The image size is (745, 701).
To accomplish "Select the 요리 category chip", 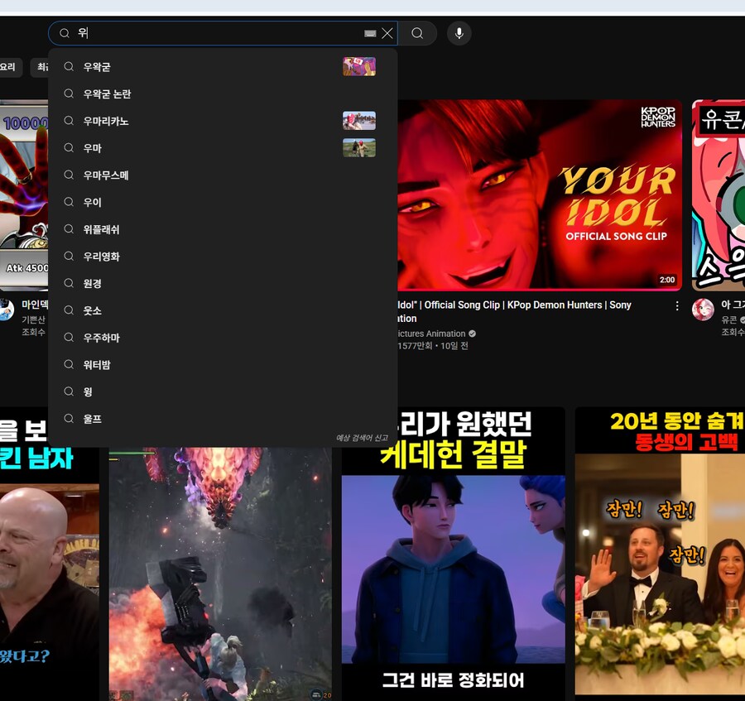I will click(x=8, y=67).
